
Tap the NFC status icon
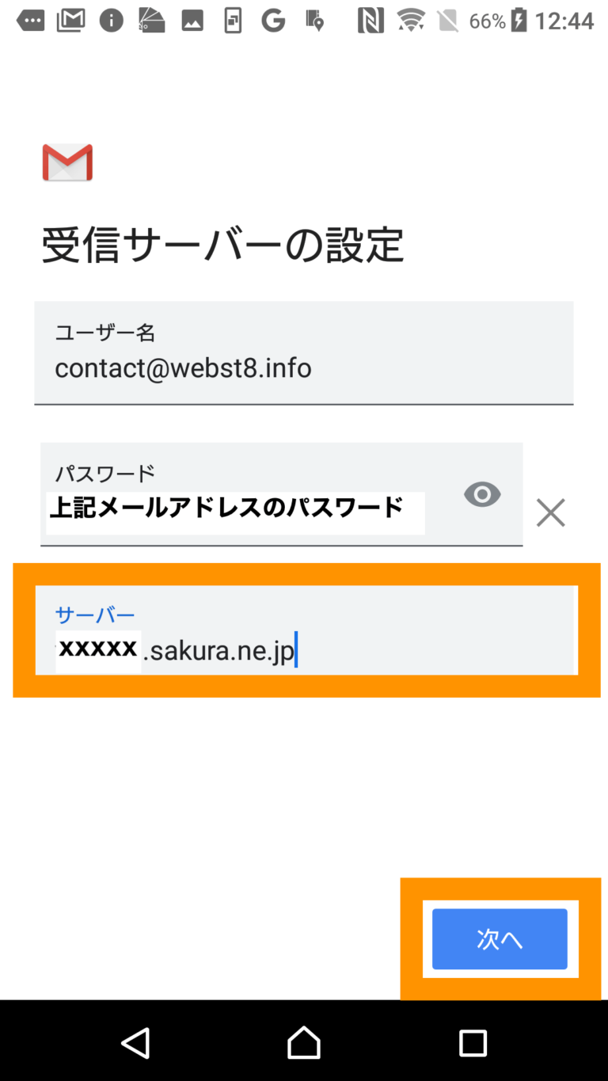pos(370,21)
